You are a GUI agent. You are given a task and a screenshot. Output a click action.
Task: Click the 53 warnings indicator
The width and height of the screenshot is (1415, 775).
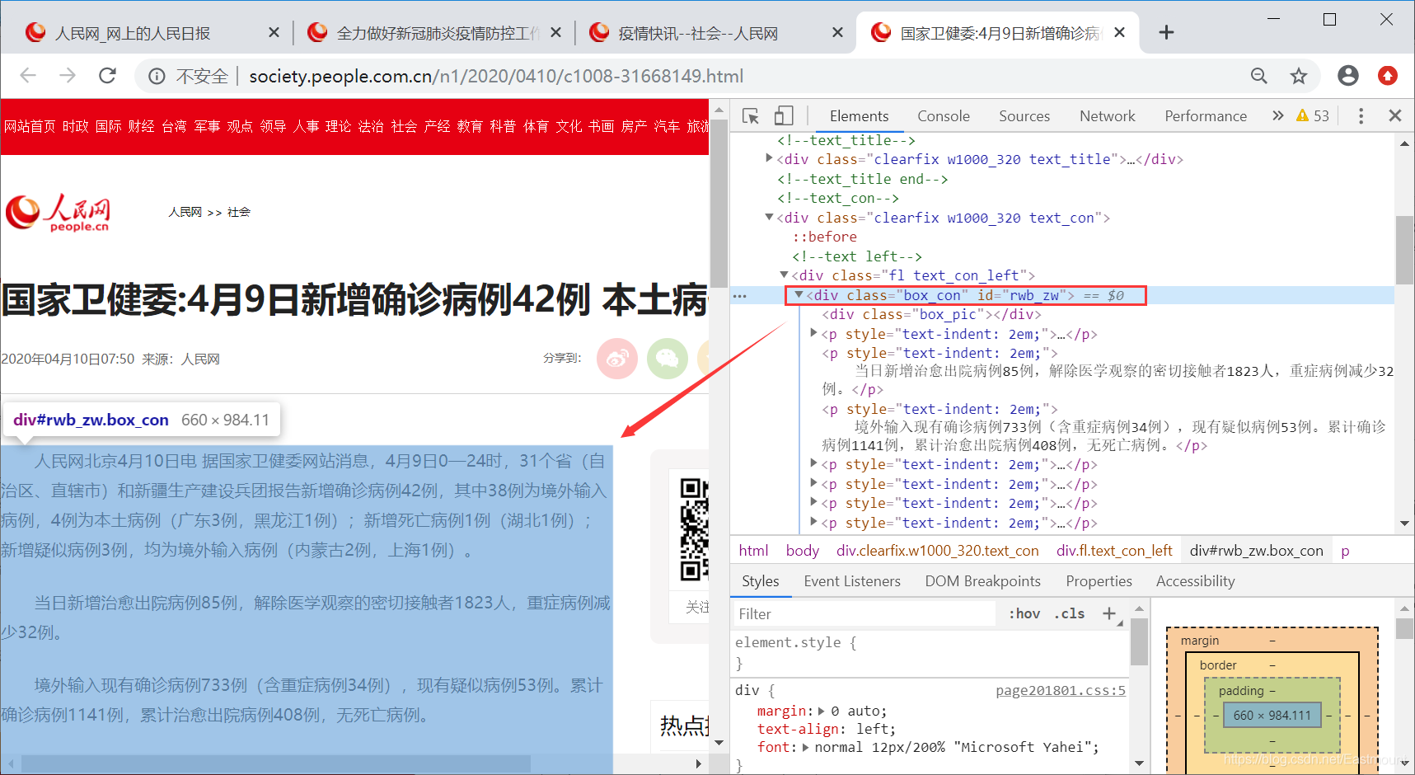[x=1313, y=116]
